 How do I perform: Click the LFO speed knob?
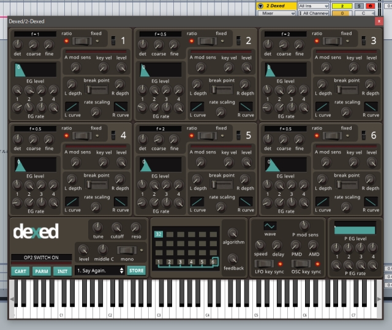coord(260,245)
